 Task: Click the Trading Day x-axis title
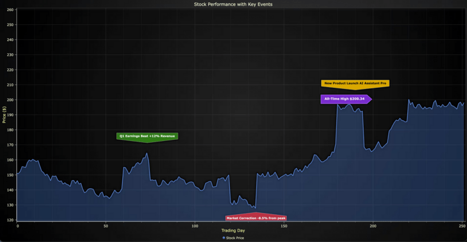(233, 231)
